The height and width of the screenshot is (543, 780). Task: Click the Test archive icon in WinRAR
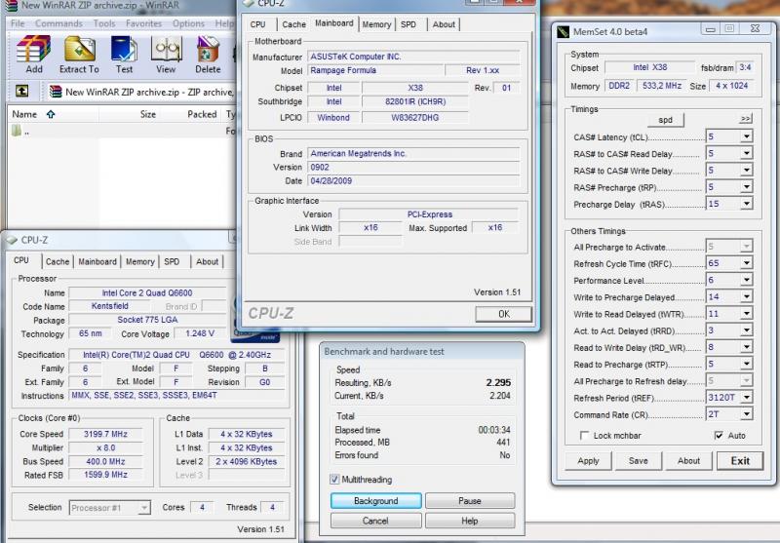(124, 49)
